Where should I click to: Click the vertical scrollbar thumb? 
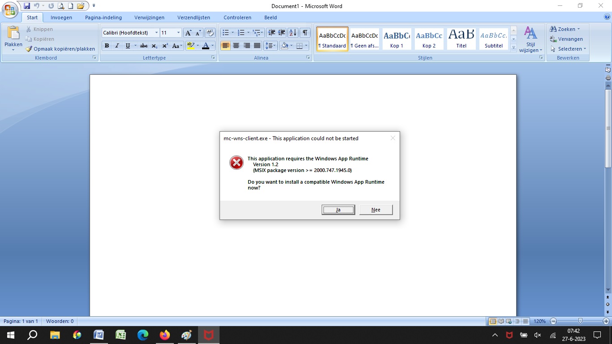pos(608,129)
